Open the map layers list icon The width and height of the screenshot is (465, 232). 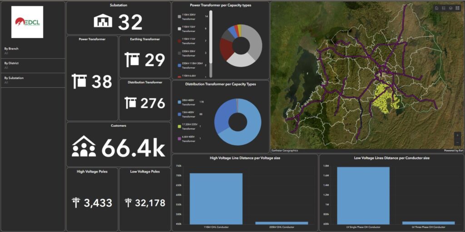pyautogui.click(x=450, y=8)
